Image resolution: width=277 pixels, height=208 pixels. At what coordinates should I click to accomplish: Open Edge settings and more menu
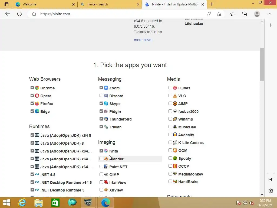point(269,14)
